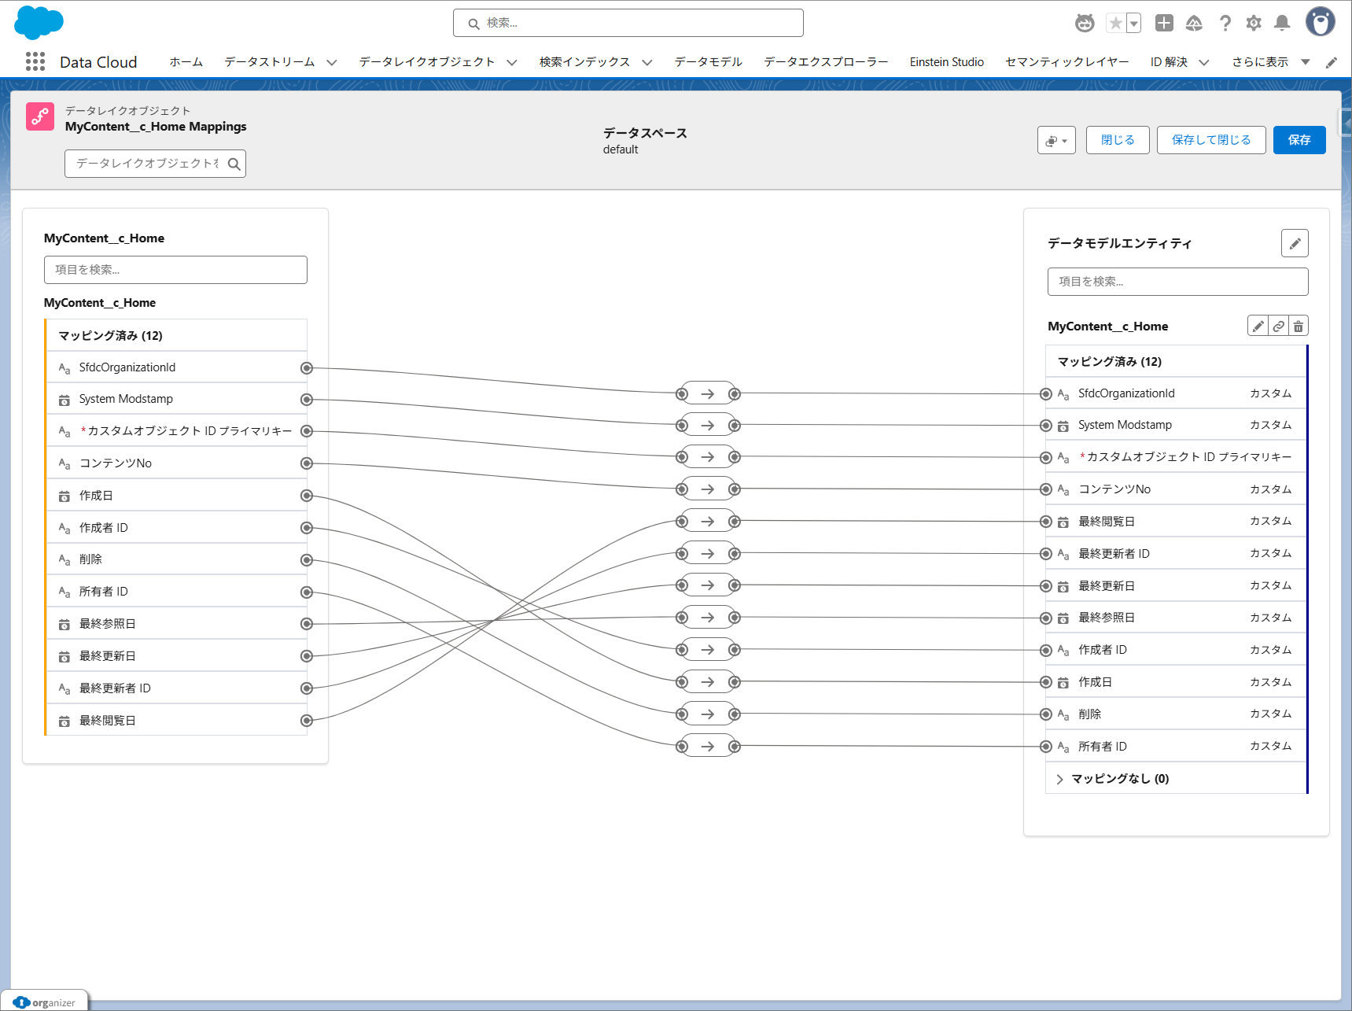Click pencil edit icon next to データモデルエンティティ
The height and width of the screenshot is (1011, 1352).
click(1295, 243)
